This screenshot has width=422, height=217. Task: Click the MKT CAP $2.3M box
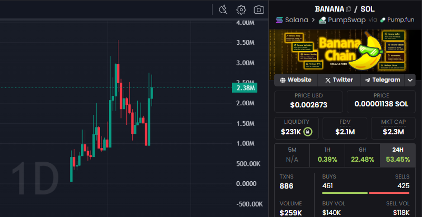pos(393,128)
